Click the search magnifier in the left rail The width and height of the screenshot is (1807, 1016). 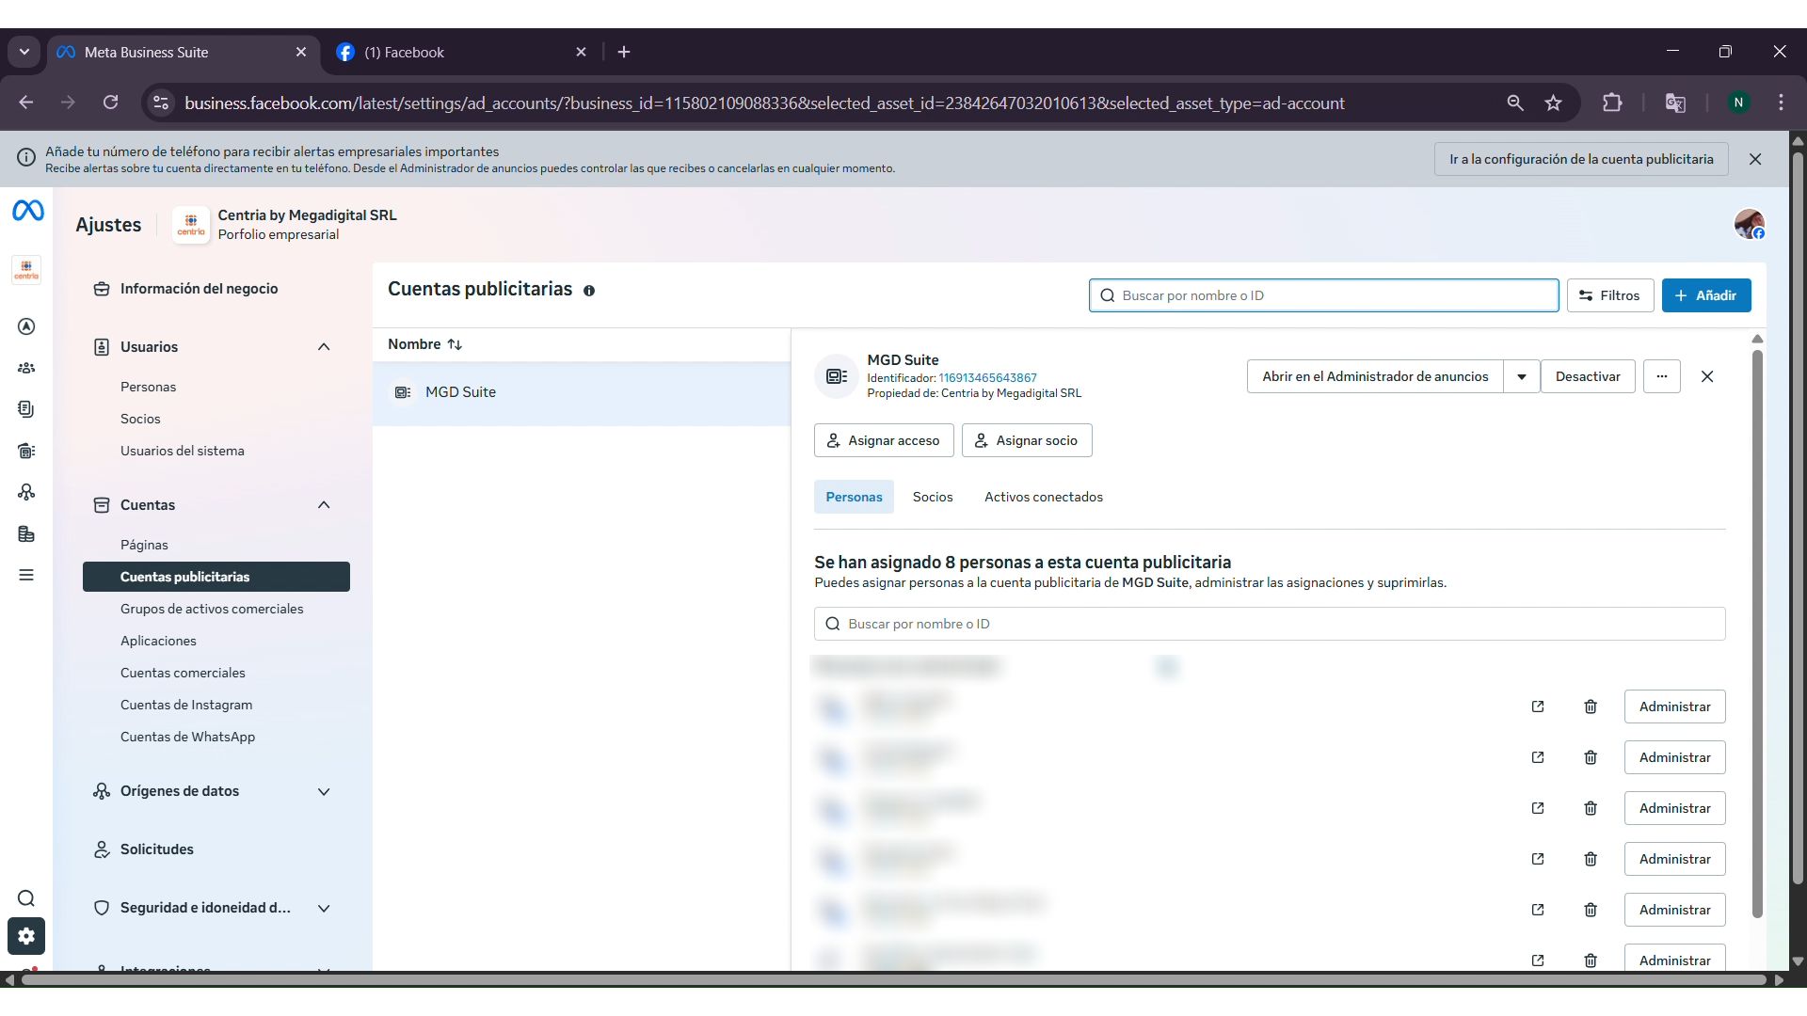pos(26,898)
